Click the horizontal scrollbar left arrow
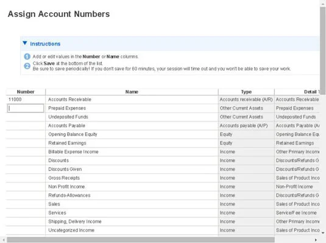This screenshot has width=326, height=243. coord(4,240)
